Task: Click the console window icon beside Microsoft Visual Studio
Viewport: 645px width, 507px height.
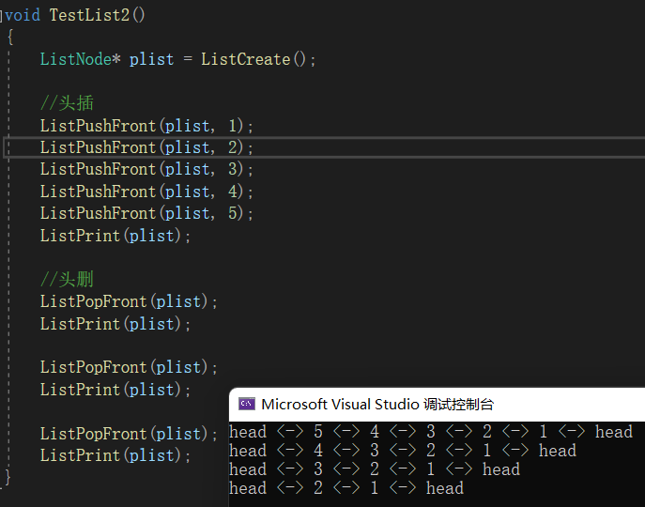Action: (x=247, y=404)
